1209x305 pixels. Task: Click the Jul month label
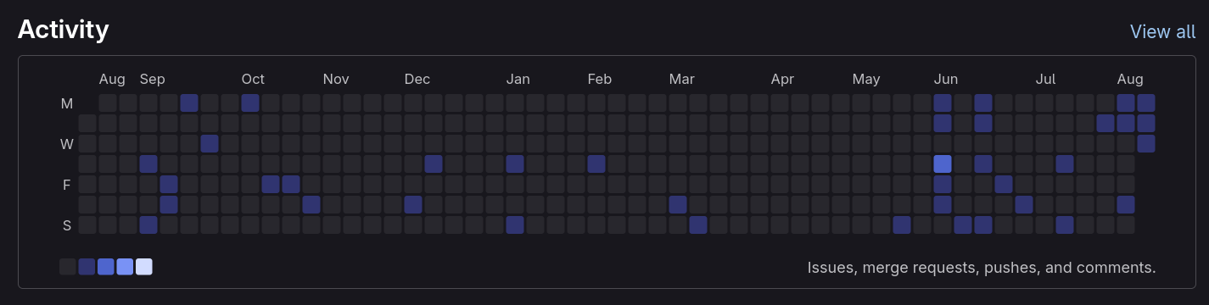(1046, 80)
